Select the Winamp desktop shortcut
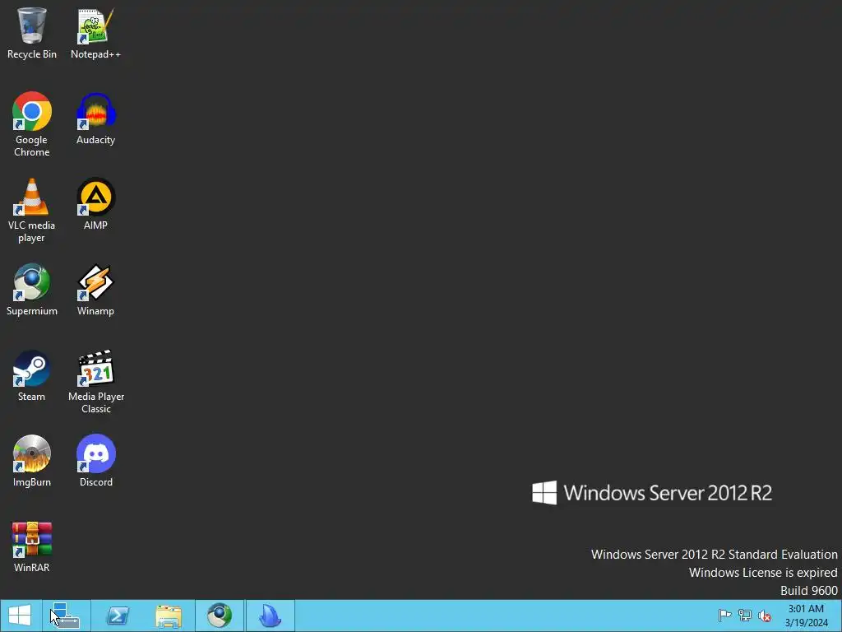 pyautogui.click(x=95, y=290)
